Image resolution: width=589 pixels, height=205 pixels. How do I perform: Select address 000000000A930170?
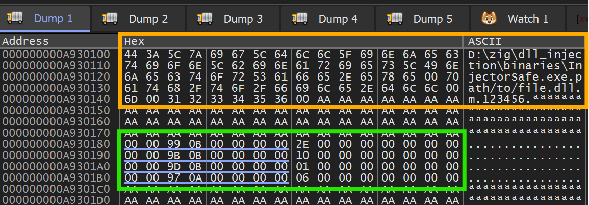pos(56,133)
